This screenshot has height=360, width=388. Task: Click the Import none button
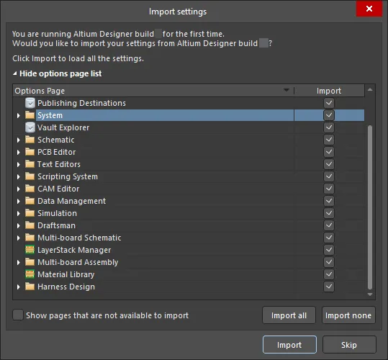[348, 315]
